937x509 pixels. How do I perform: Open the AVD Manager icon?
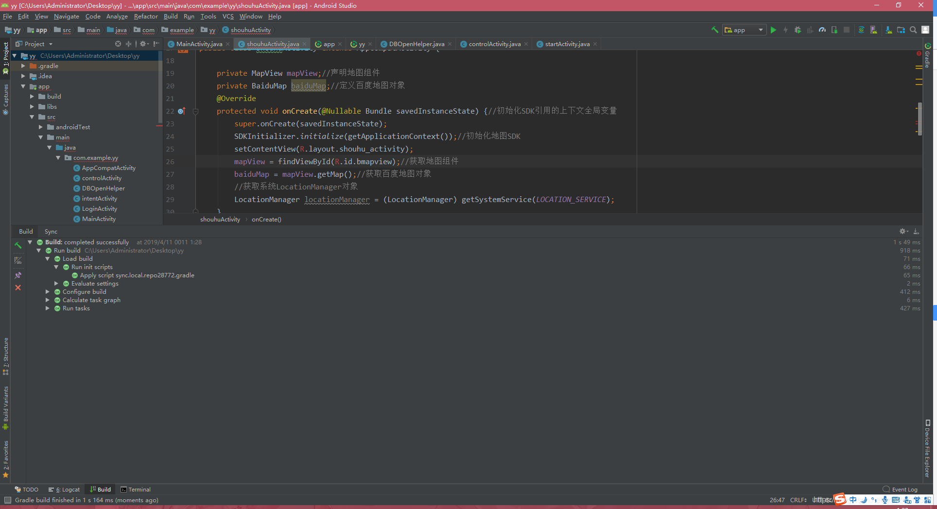(x=874, y=30)
